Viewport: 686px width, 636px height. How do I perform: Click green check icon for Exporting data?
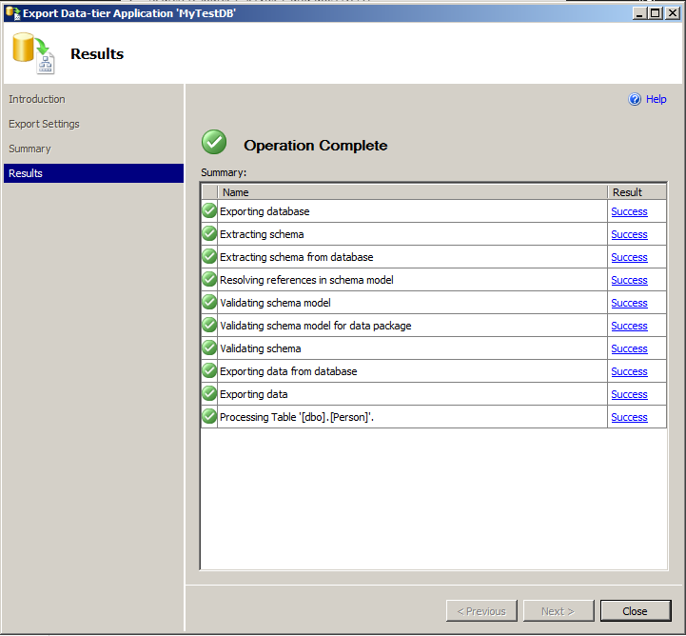pyautogui.click(x=209, y=394)
